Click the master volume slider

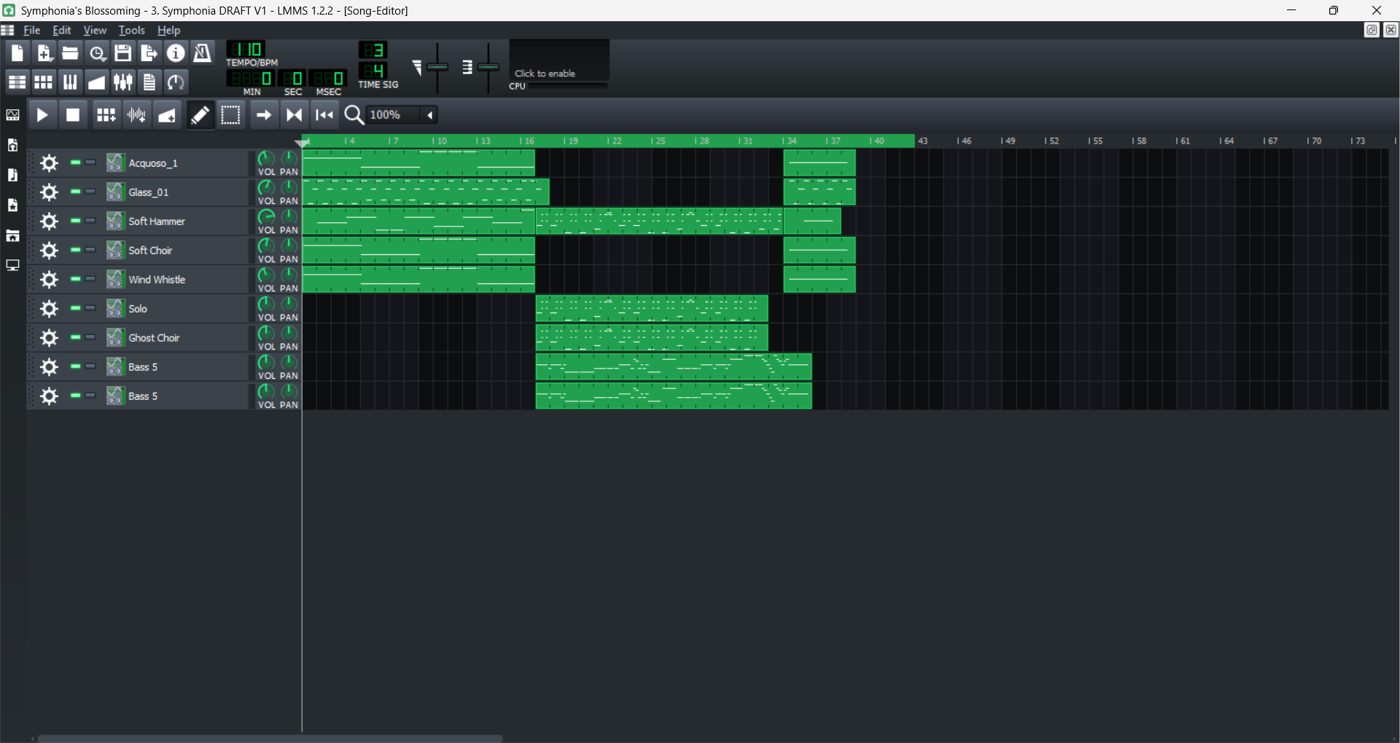pyautogui.click(x=437, y=67)
